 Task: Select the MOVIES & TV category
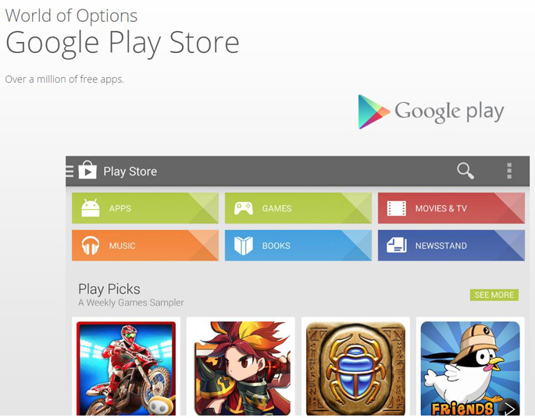click(x=451, y=208)
